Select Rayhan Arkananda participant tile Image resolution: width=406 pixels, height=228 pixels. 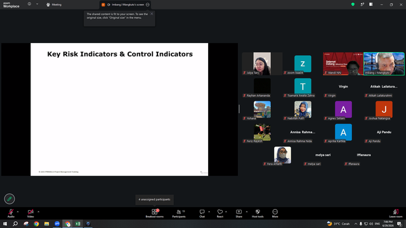262,87
